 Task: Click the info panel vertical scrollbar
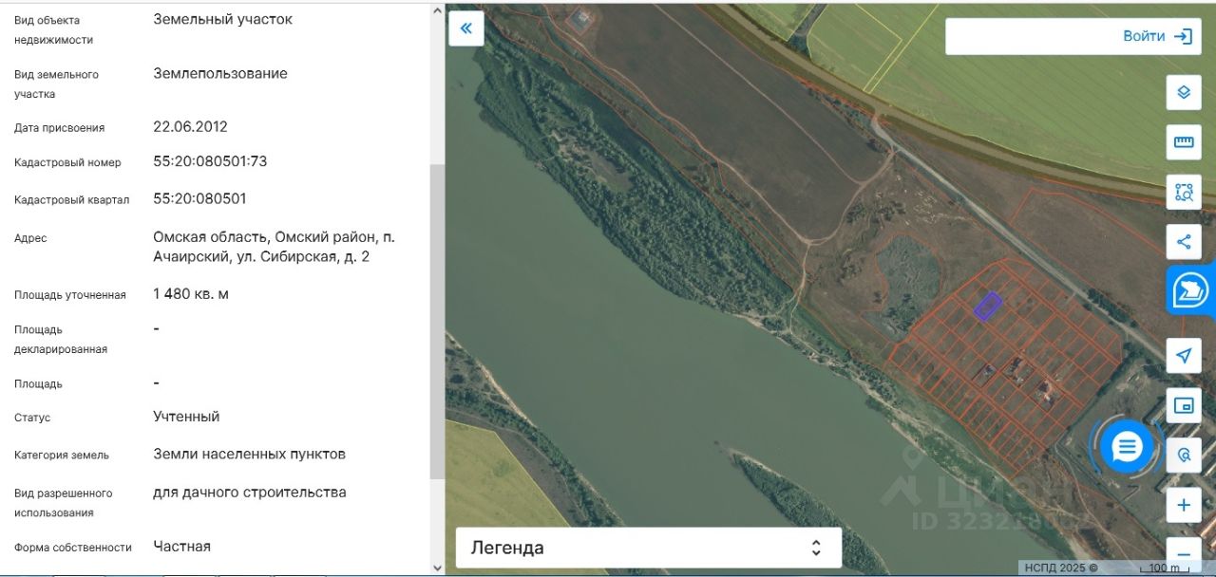pos(437,323)
